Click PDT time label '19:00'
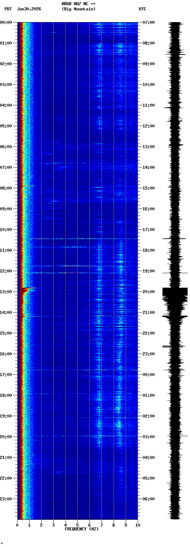This screenshot has height=547, width=190. pyautogui.click(x=6, y=416)
